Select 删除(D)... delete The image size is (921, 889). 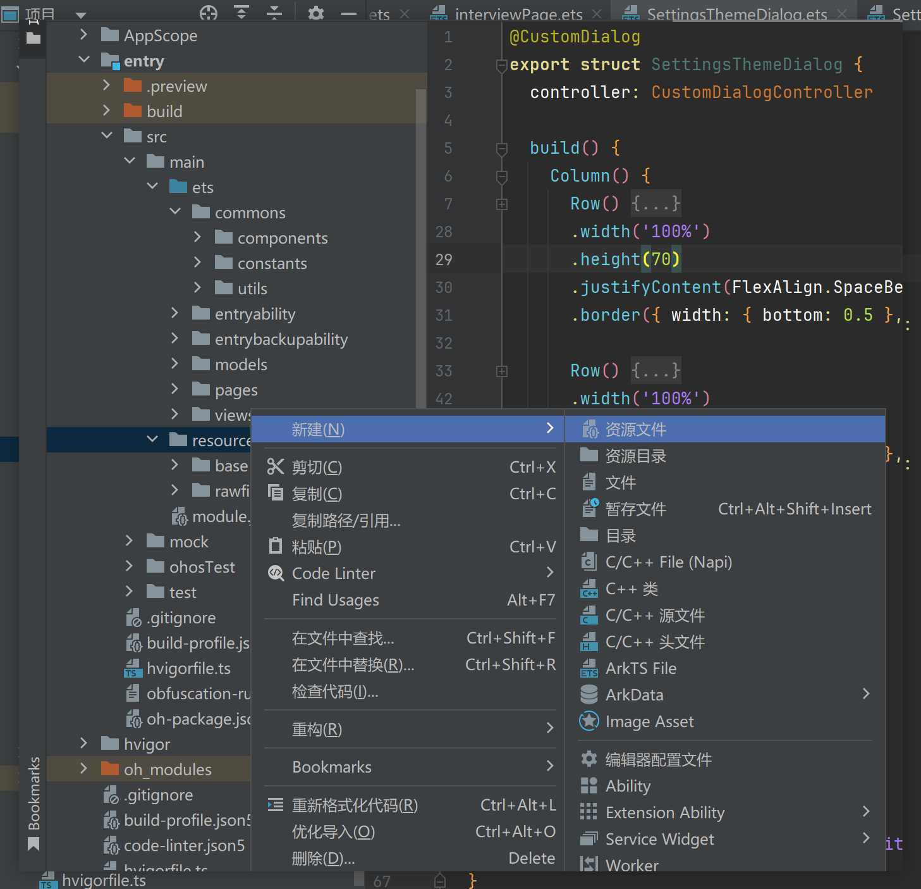tap(408, 858)
